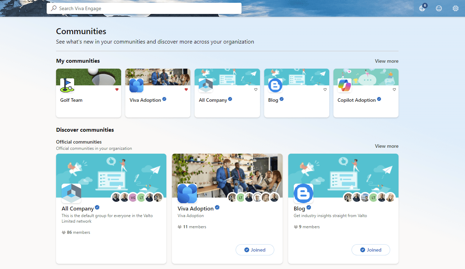Click All Company cube logo in My communities
The width and height of the screenshot is (465, 269).
(206, 85)
